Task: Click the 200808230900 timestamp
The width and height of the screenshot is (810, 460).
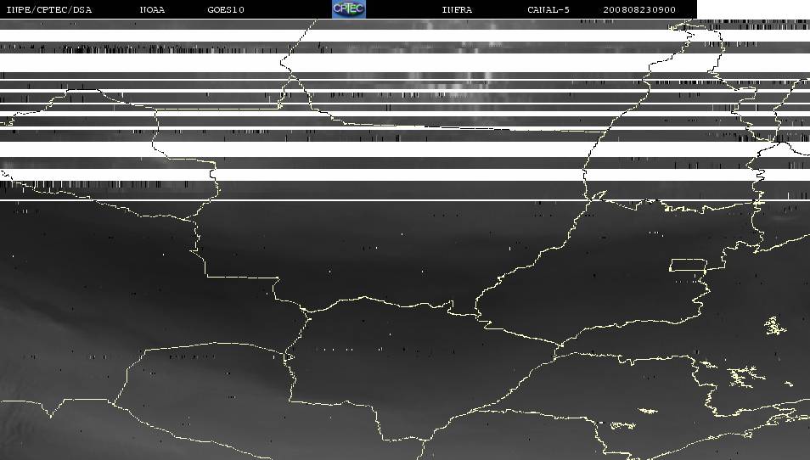Action: click(x=639, y=10)
